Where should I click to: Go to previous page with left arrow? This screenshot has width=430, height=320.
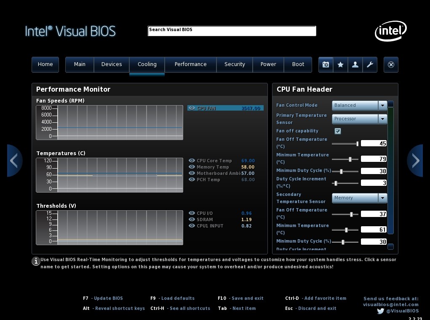point(14,161)
